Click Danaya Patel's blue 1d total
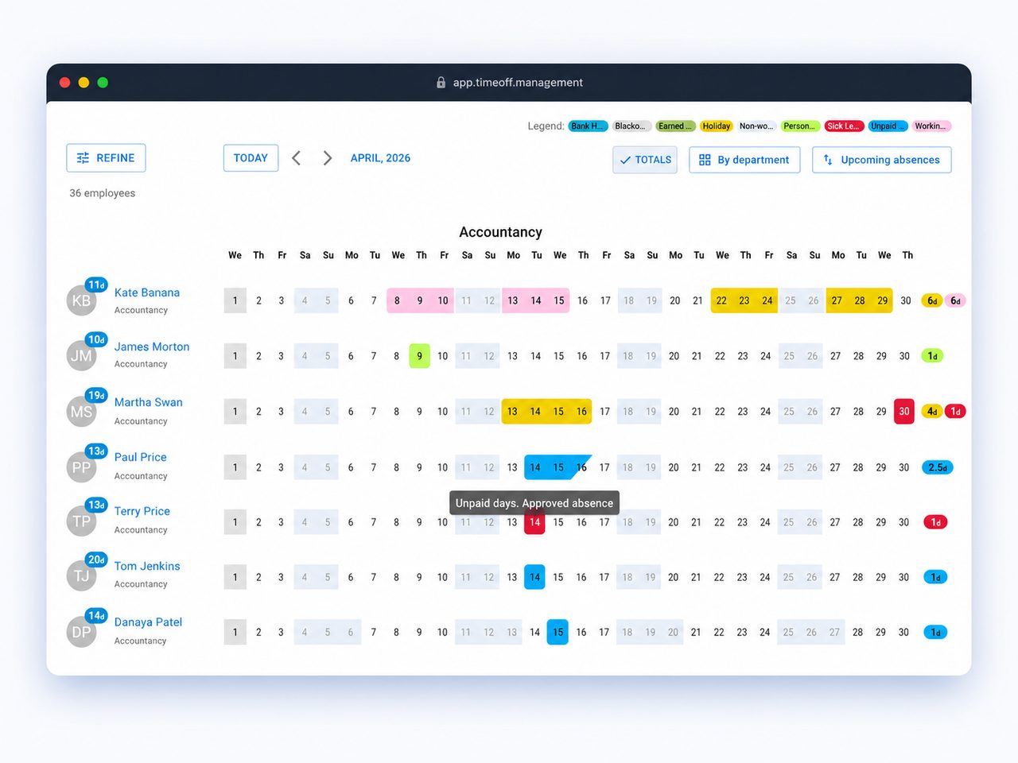This screenshot has height=763, width=1018. [x=935, y=632]
